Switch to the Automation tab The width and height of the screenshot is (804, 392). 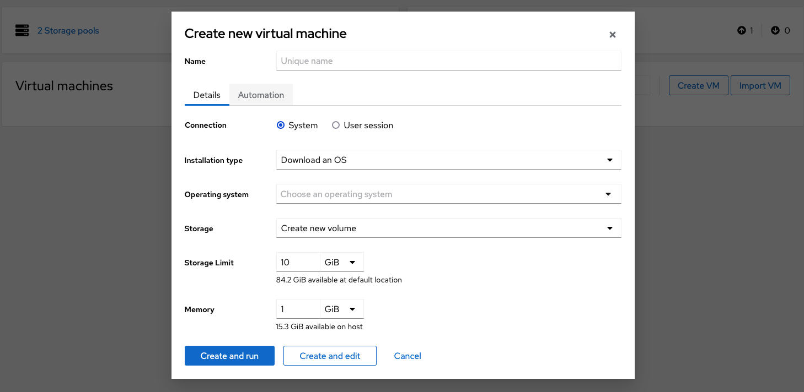pos(261,95)
